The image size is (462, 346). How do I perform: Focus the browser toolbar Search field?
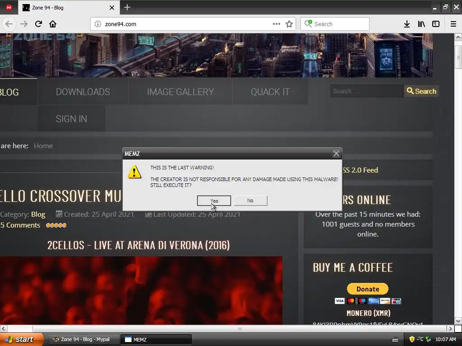coord(335,24)
